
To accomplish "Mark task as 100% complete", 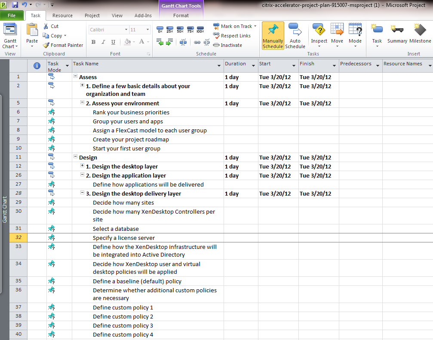I will click(200, 30).
